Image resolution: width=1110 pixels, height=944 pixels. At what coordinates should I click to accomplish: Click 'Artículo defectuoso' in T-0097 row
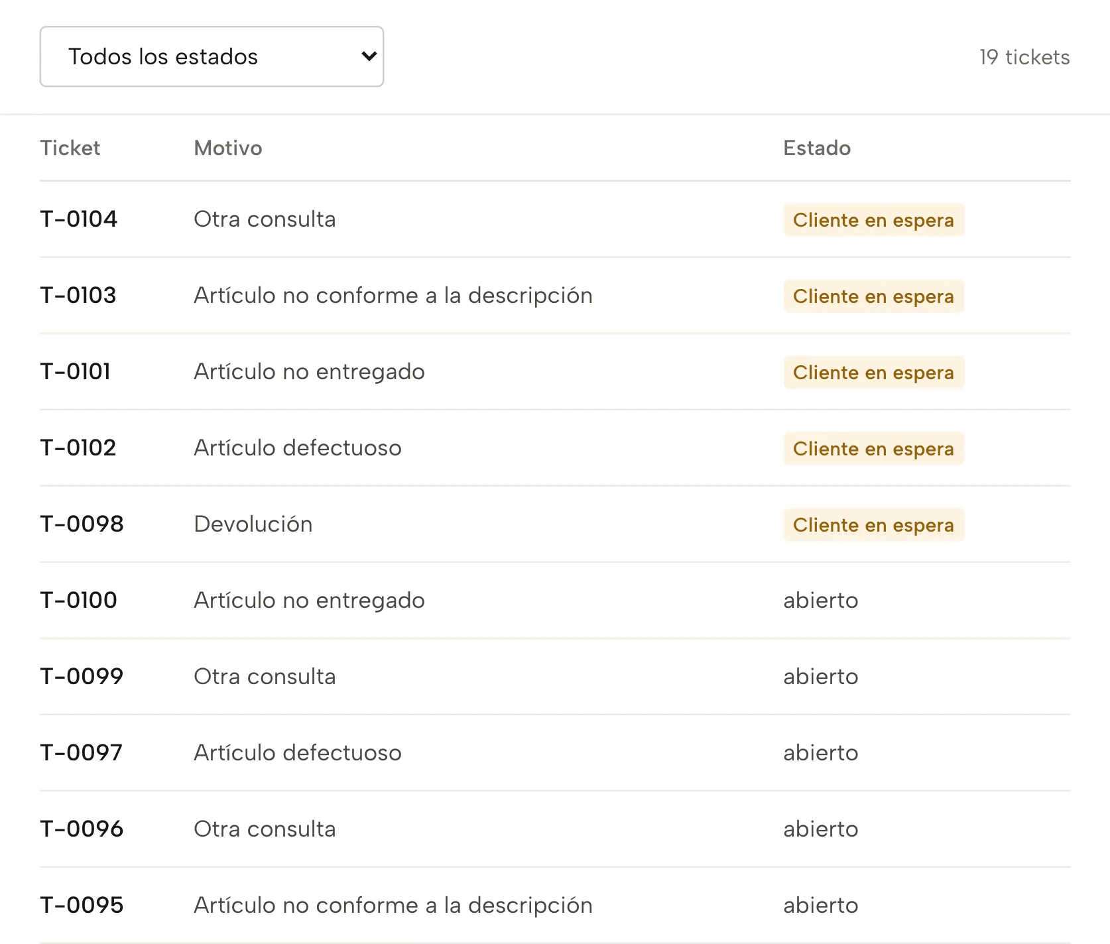pyautogui.click(x=298, y=752)
